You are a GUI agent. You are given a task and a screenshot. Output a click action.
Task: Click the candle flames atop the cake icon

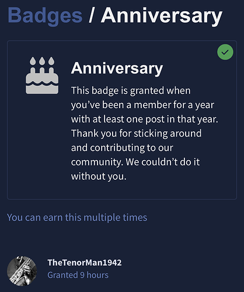click(42, 61)
